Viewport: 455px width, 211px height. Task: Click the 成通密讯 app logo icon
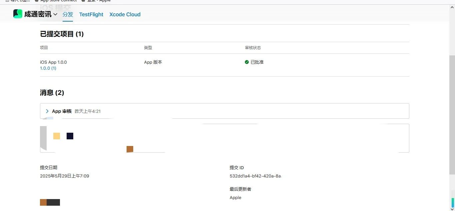coord(18,14)
